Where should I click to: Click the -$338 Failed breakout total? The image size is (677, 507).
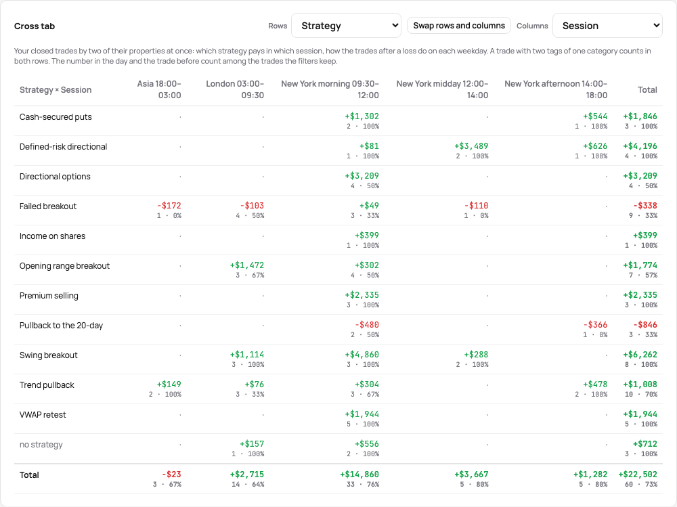click(x=643, y=210)
